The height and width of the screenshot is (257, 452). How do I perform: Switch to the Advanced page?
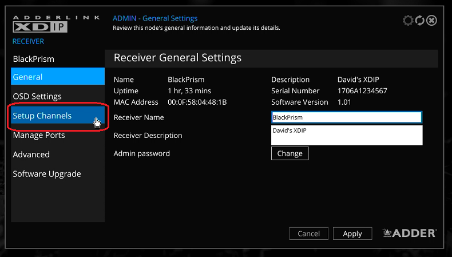[x=31, y=155]
